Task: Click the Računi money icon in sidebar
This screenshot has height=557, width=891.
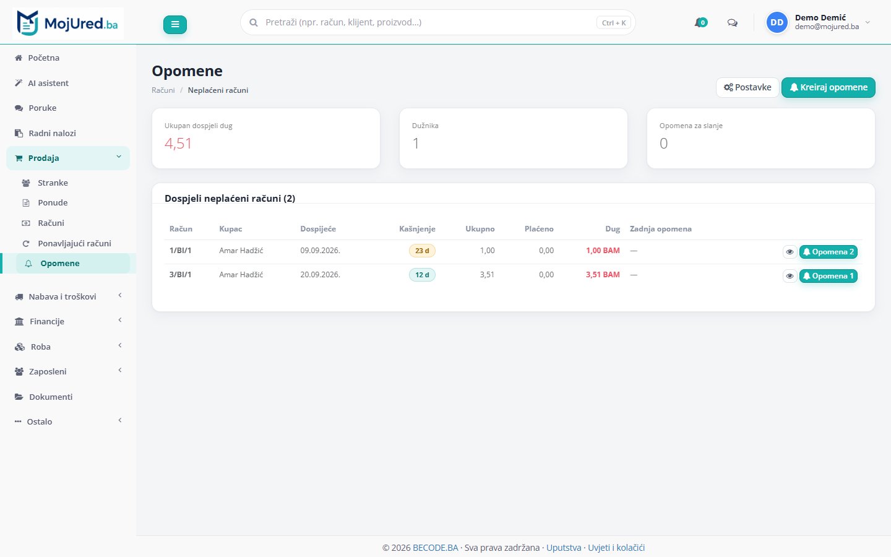Action: click(26, 223)
